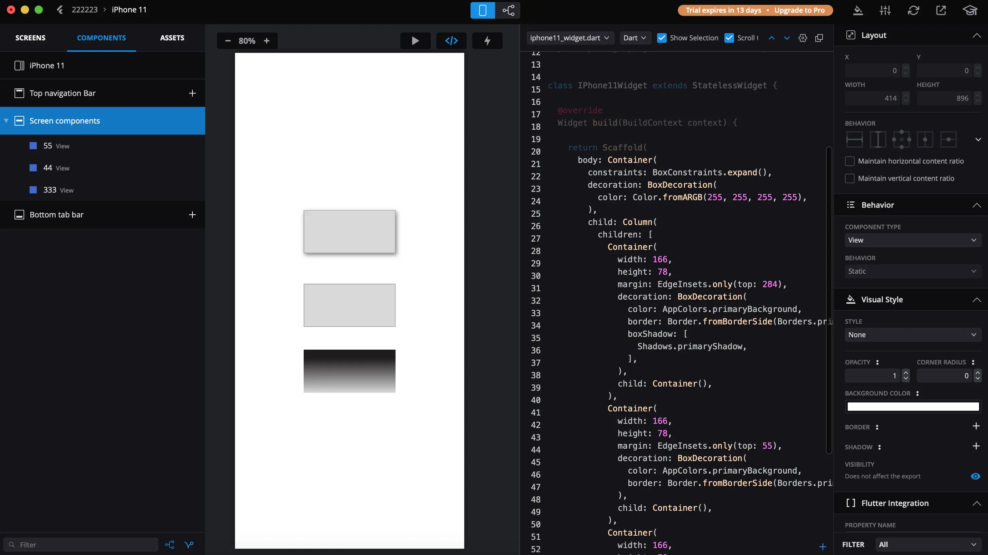Click the Upgrade to Pro link

(x=799, y=10)
